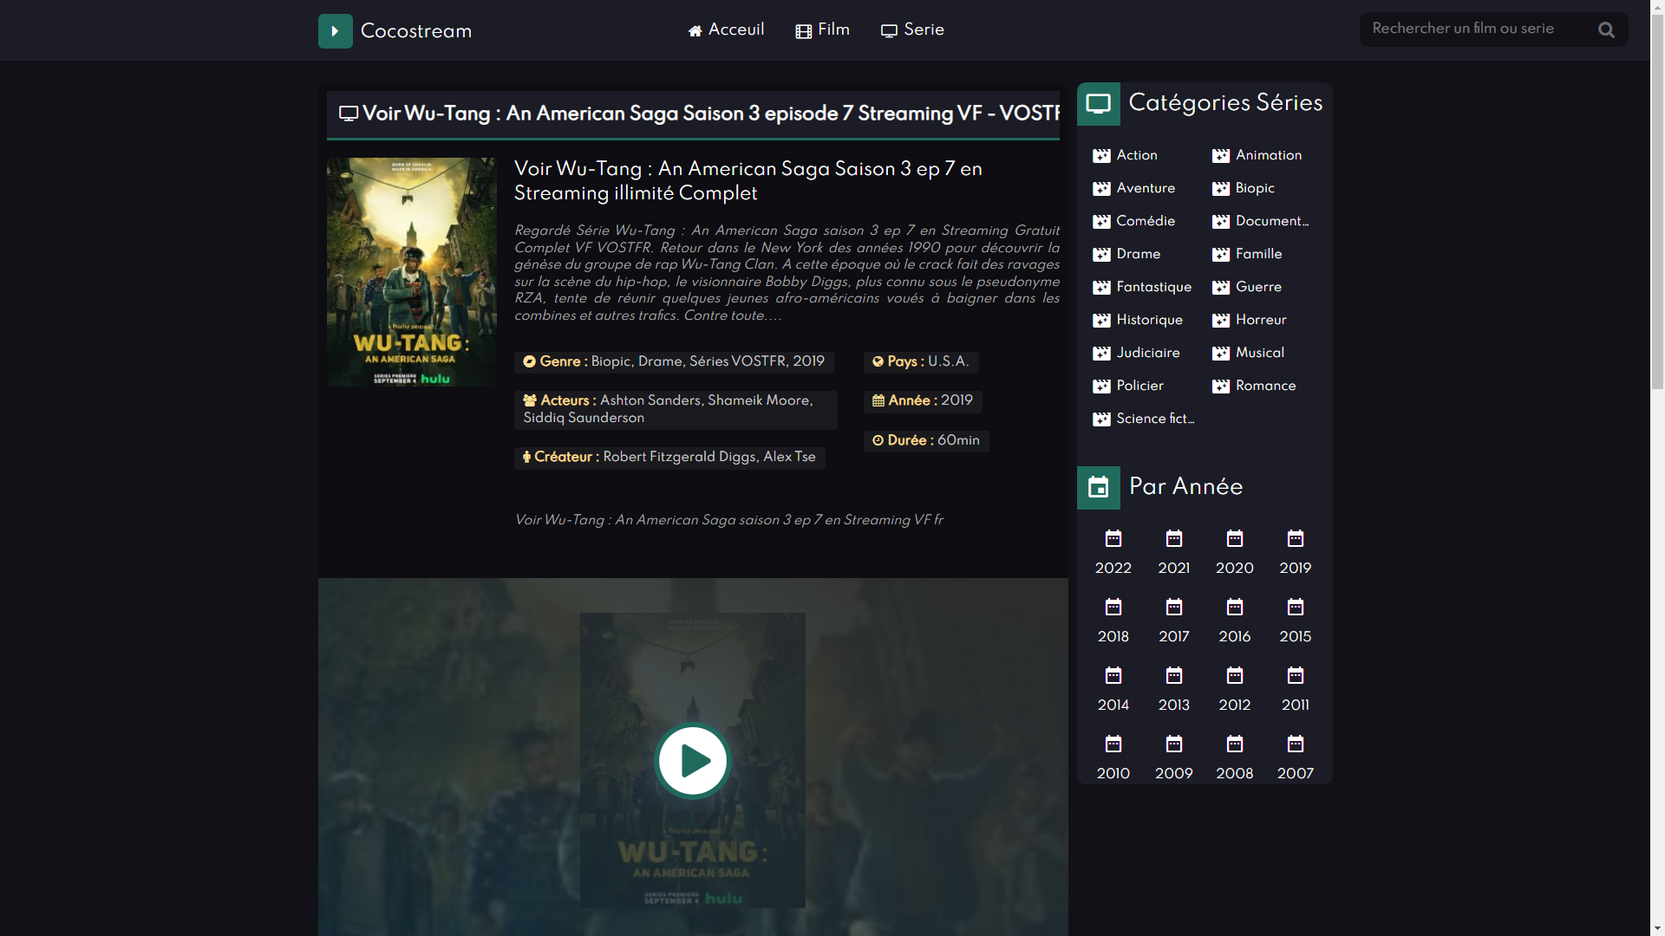Open the Science fict... category
This screenshot has width=1665, height=936.
1155,419
